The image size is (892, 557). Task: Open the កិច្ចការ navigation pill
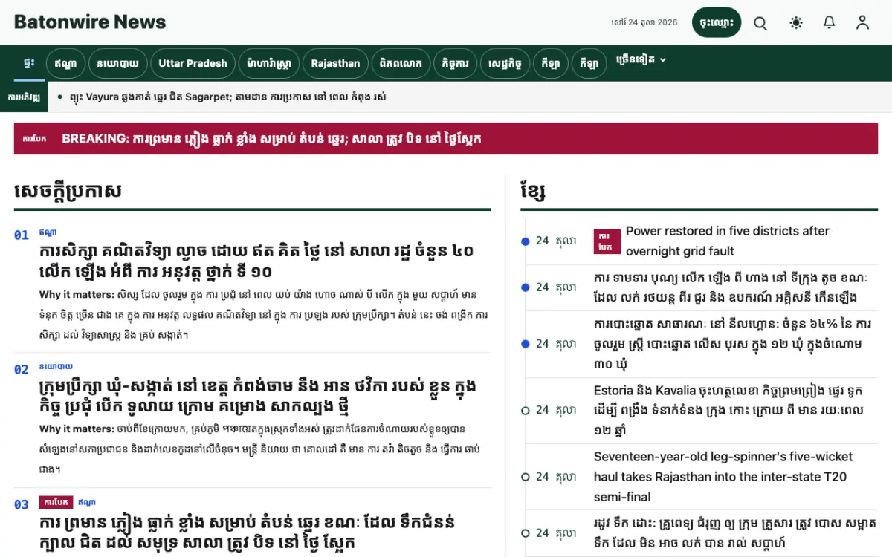click(456, 63)
